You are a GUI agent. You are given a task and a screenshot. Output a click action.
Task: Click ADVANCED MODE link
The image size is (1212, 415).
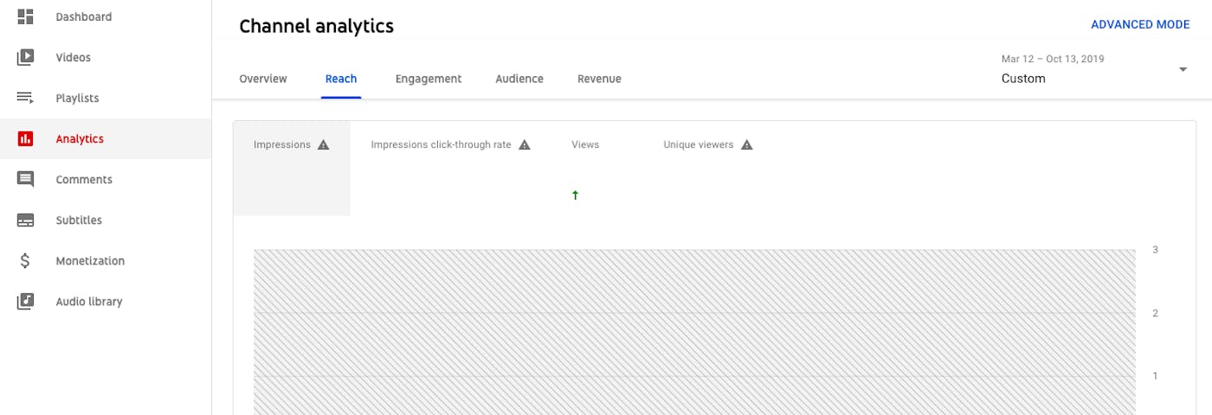pos(1140,24)
